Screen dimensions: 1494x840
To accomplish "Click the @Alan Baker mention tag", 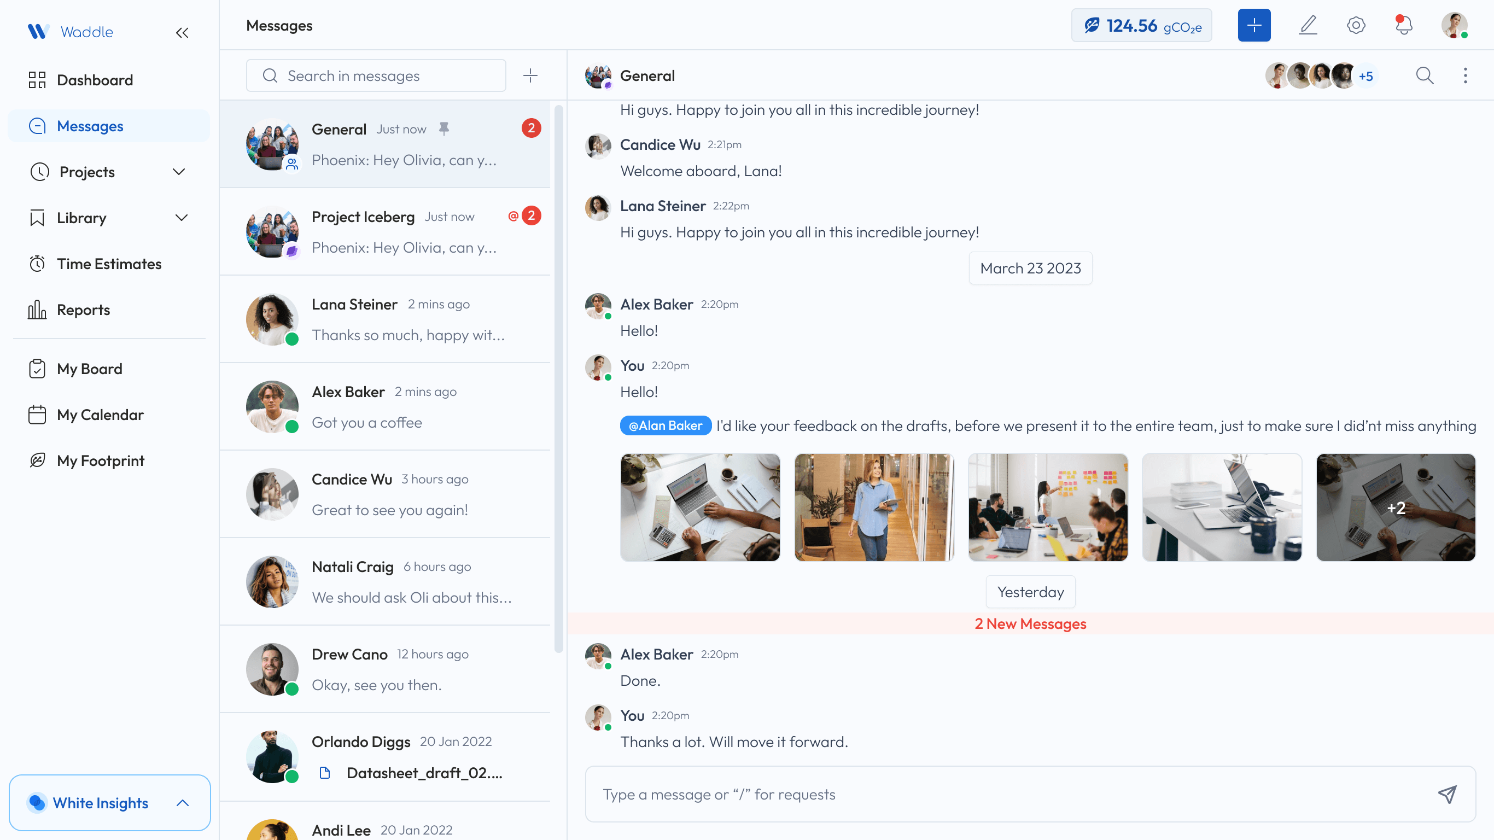I will pos(666,426).
